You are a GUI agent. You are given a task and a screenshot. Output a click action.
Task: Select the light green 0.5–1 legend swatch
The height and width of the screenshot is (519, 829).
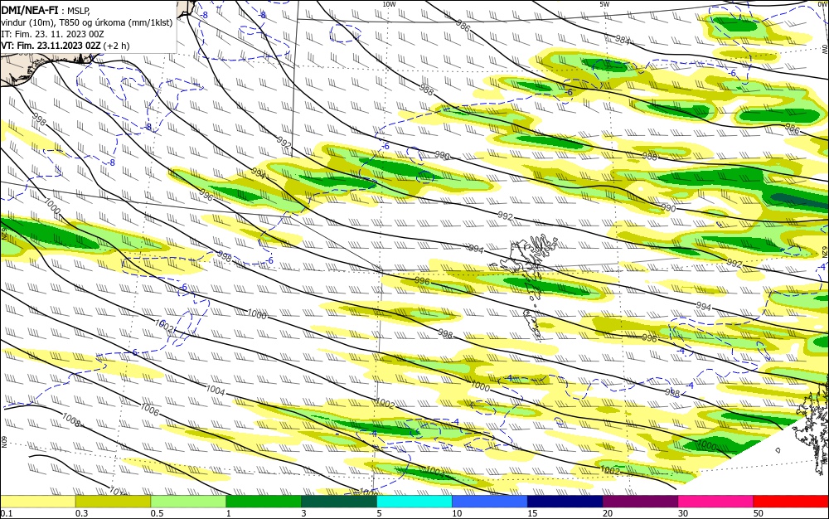pyautogui.click(x=188, y=502)
